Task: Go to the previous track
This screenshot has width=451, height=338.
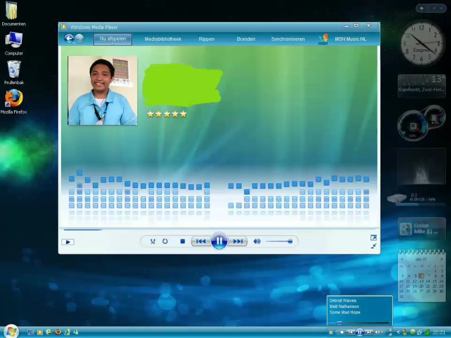Action: click(201, 241)
